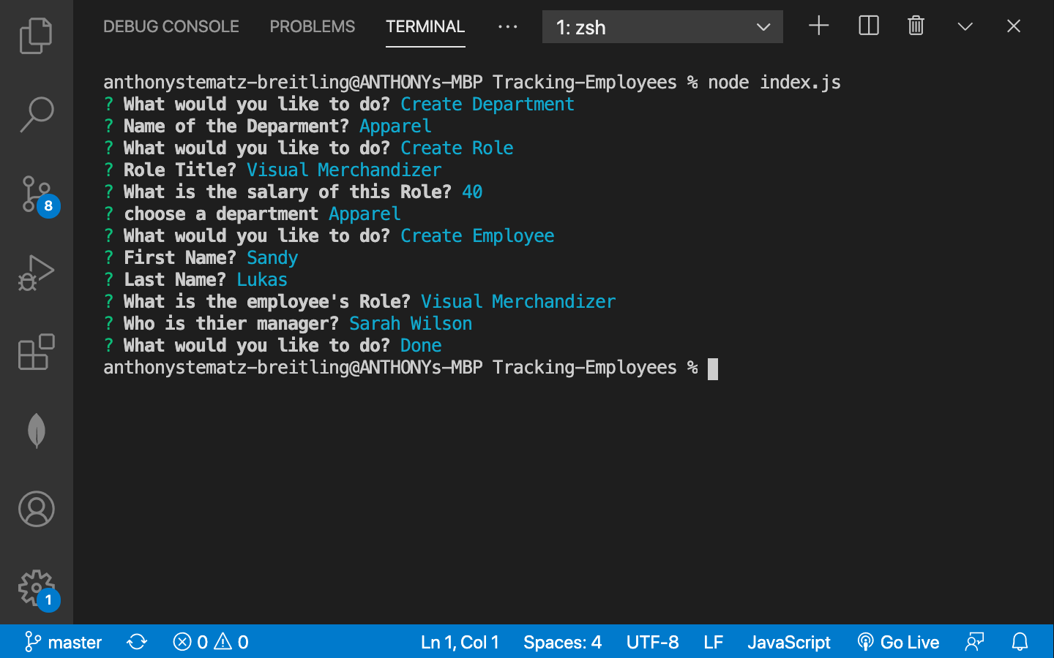1054x658 pixels.
Task: Click the 'Create Department' answer text
Action: 487,104
